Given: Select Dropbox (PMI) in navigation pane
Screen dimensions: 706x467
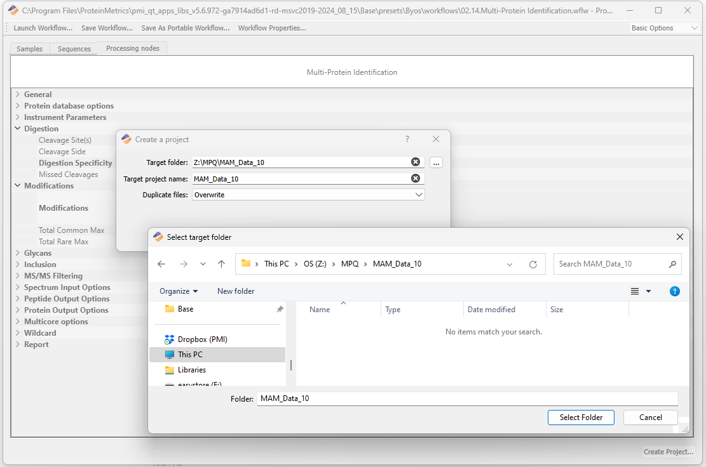Looking at the screenshot, I should pyautogui.click(x=202, y=339).
